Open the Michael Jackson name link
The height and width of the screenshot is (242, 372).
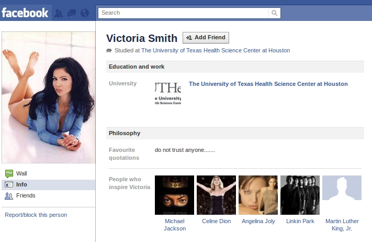(x=175, y=225)
